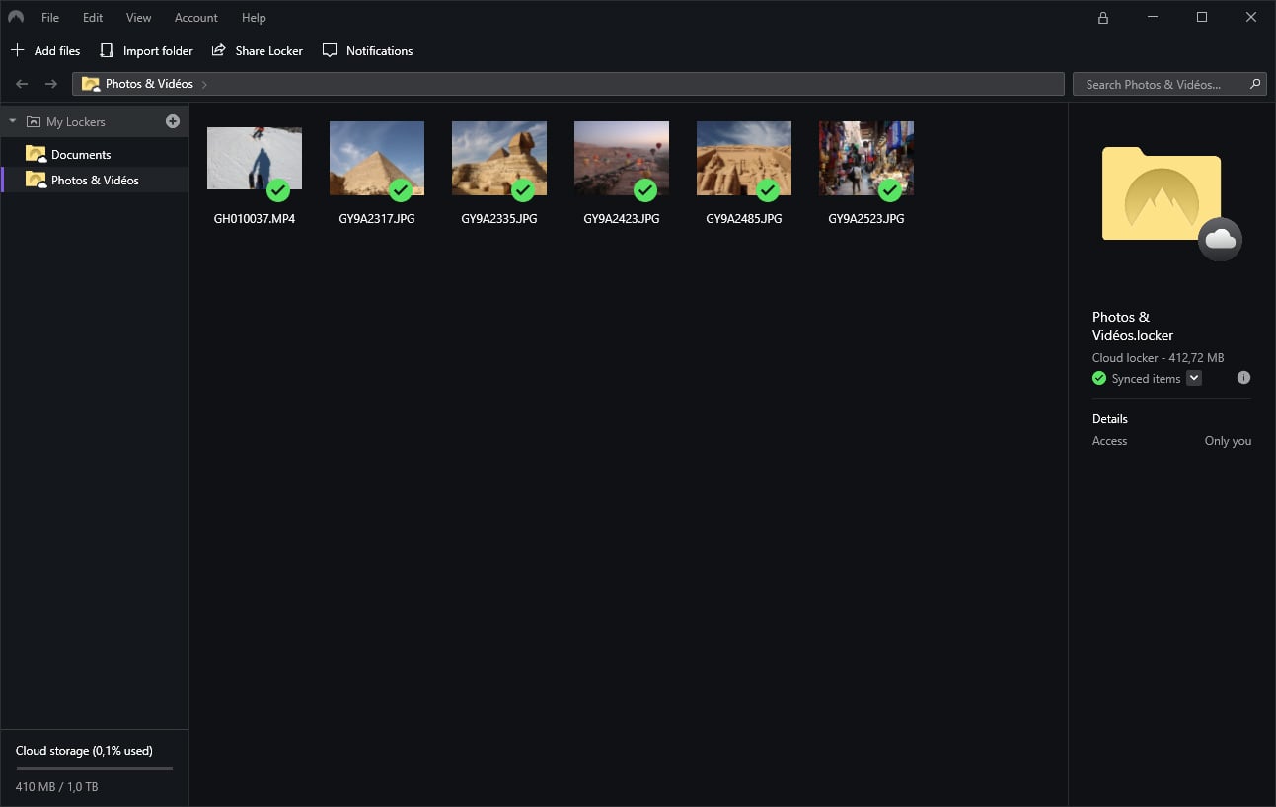Click the lock icon in title bar
The height and width of the screenshot is (807, 1276).
[1103, 18]
